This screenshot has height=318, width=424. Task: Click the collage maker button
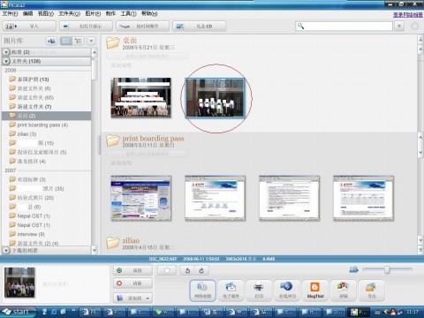tap(344, 290)
